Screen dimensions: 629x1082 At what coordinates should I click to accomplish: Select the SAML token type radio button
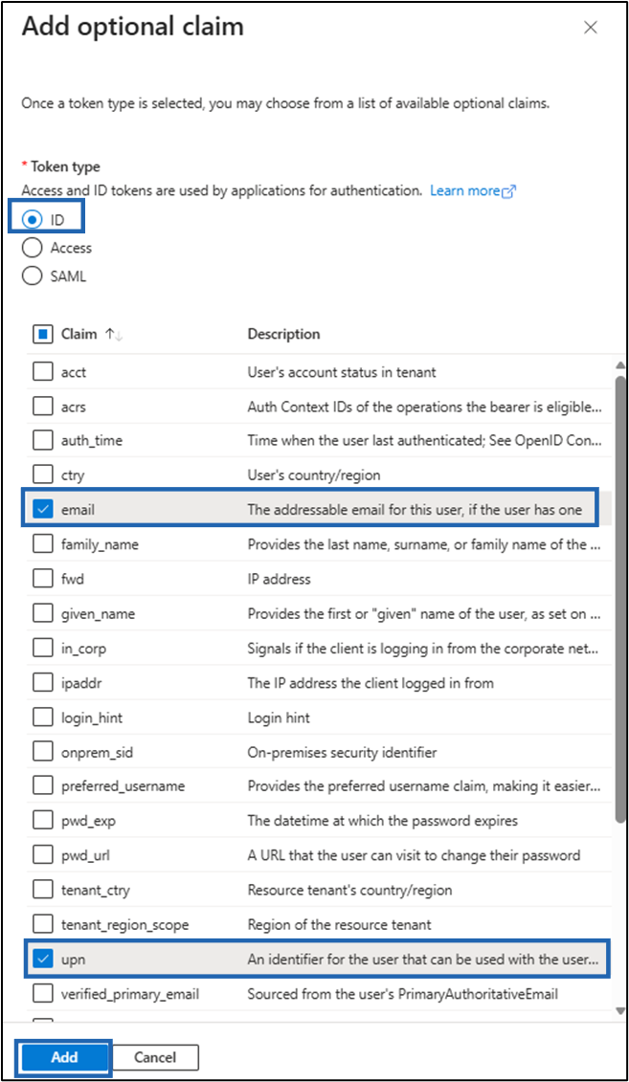32,276
